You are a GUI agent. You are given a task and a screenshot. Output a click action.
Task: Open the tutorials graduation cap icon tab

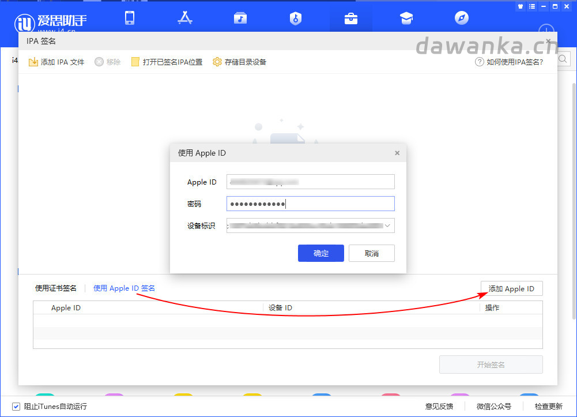pyautogui.click(x=406, y=18)
